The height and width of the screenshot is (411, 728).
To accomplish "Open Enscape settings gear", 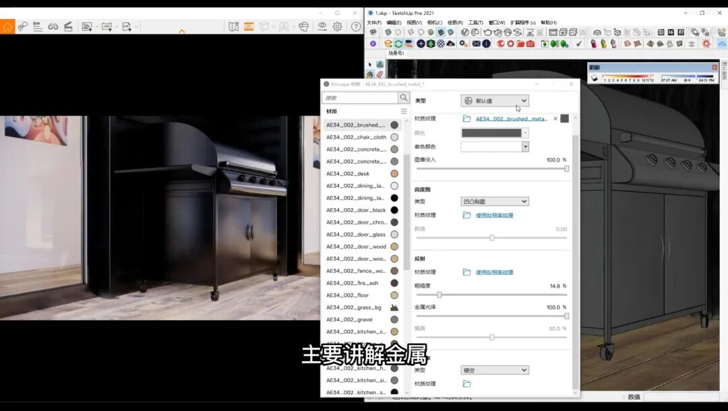I will pyautogui.click(x=337, y=26).
